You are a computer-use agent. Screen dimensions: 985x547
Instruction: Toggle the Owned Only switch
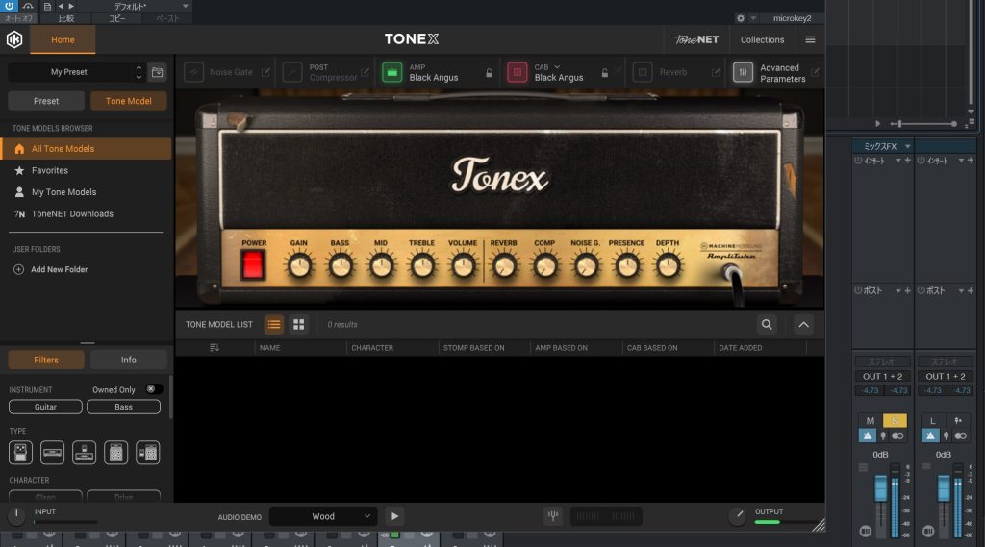click(x=153, y=389)
